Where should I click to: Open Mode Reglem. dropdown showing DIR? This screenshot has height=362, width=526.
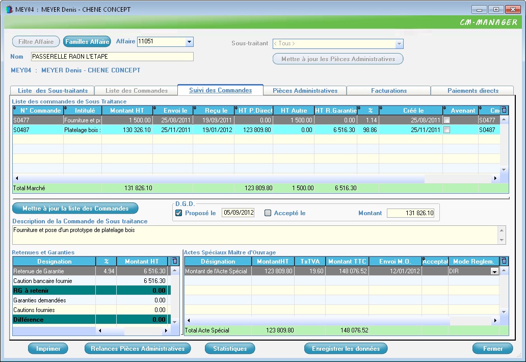pos(494,271)
